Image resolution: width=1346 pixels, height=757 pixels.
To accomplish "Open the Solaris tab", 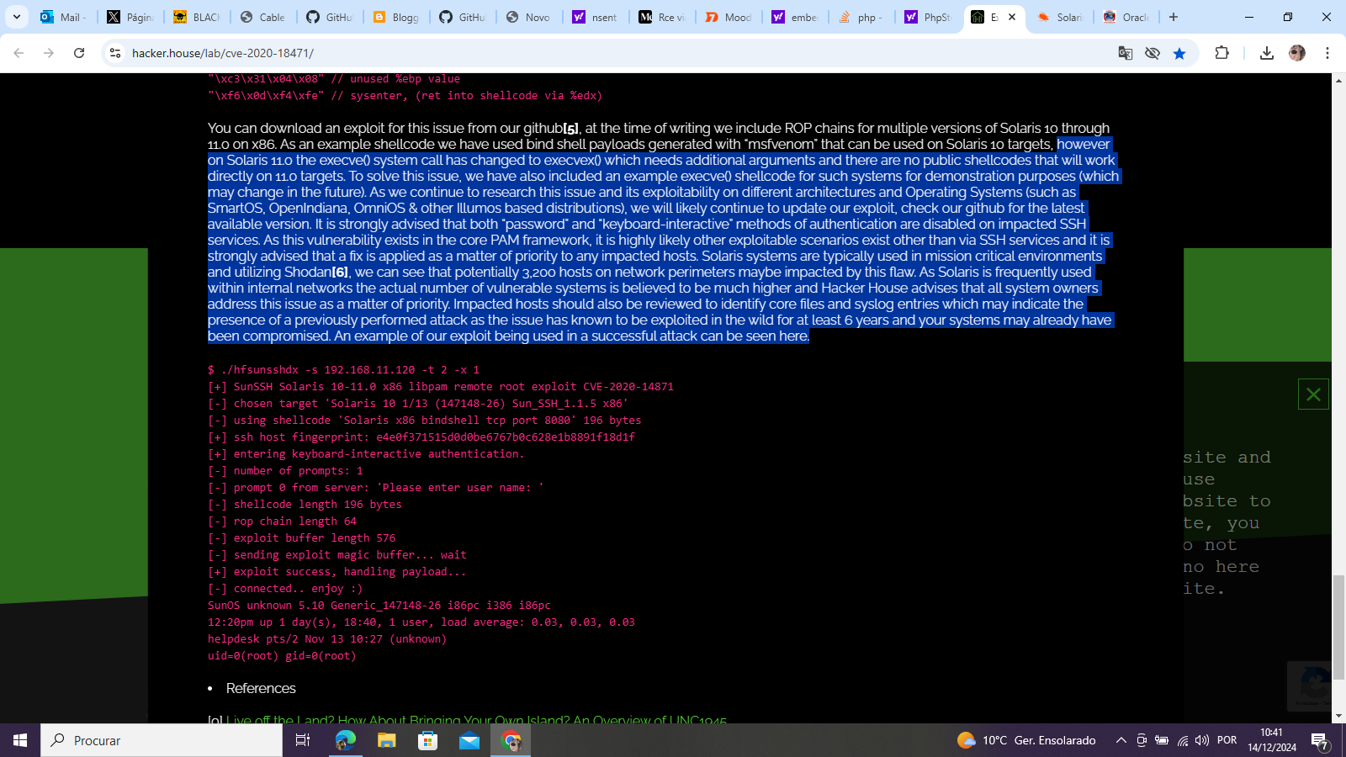I will (1060, 17).
